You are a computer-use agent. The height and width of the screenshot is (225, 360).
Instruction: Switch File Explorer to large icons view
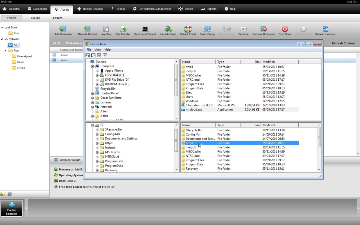coord(88,55)
